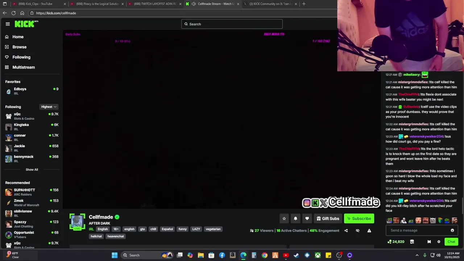
Task: Favorite channel with star icon
Action: coord(284,219)
